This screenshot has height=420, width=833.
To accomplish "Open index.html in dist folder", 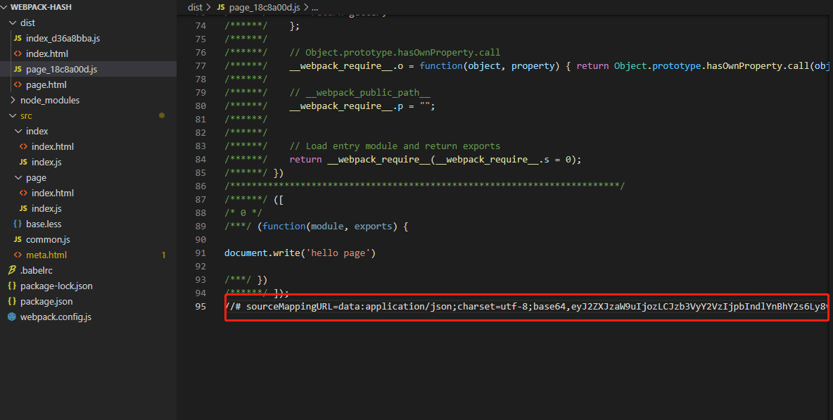I will (46, 53).
